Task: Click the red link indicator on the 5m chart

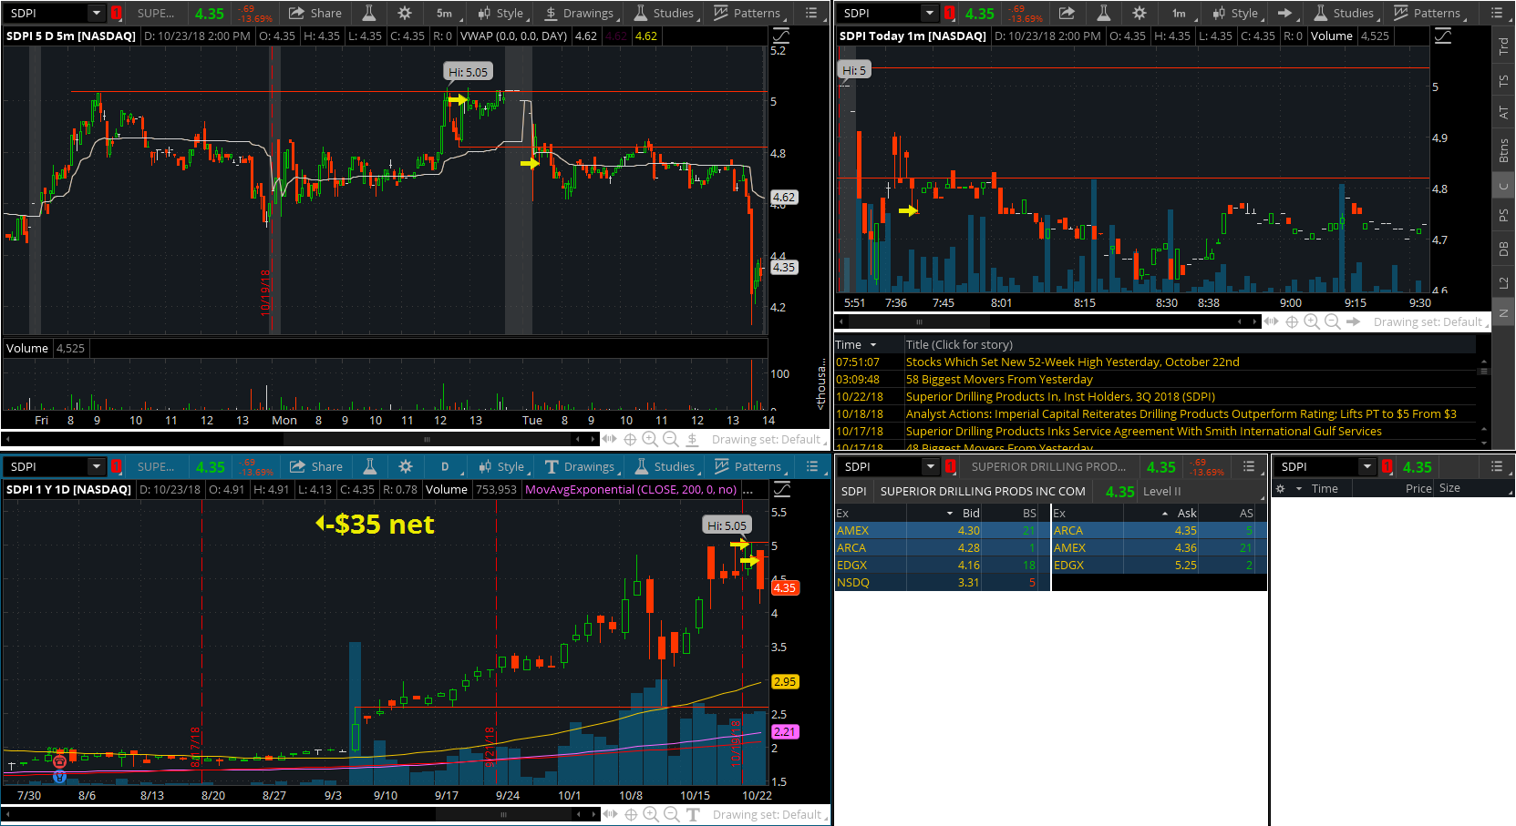Action: pyautogui.click(x=117, y=13)
